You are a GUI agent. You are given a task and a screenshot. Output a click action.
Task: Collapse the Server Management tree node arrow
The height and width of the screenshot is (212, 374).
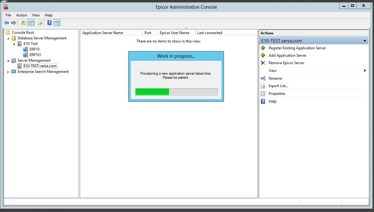click(8, 61)
